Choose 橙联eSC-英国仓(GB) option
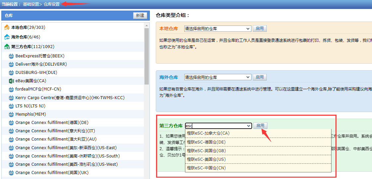Image resolution: width=372 pixels, height=179 pixels. coord(258,150)
